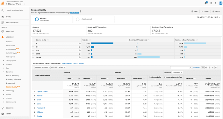This screenshot has height=119, width=223.
Task: Click the table search magnifier button
Action: (191, 67)
